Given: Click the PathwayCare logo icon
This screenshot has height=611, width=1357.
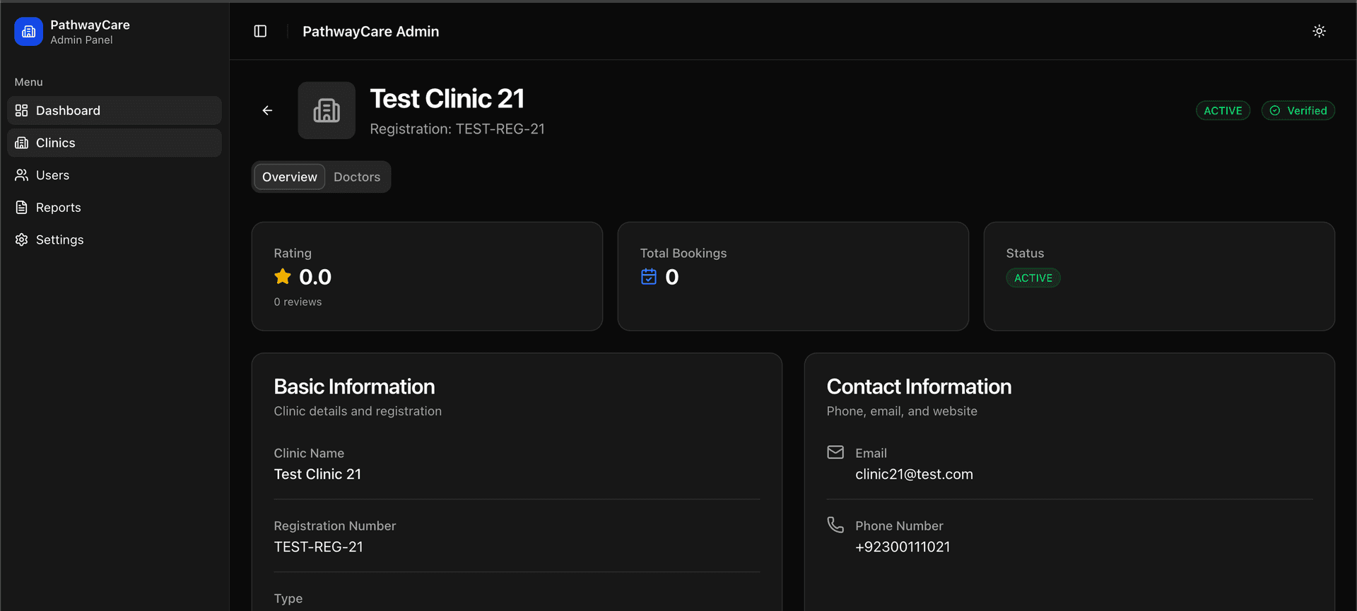Looking at the screenshot, I should point(28,32).
